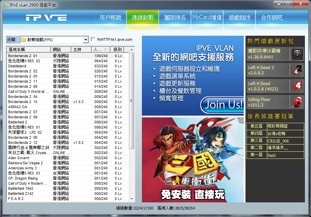The image size is (311, 217).
Task: Click 主持 column header
Action: 81,49
